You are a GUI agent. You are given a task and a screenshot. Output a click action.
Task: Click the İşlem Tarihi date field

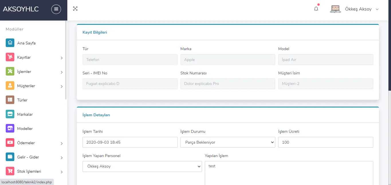tap(130, 142)
